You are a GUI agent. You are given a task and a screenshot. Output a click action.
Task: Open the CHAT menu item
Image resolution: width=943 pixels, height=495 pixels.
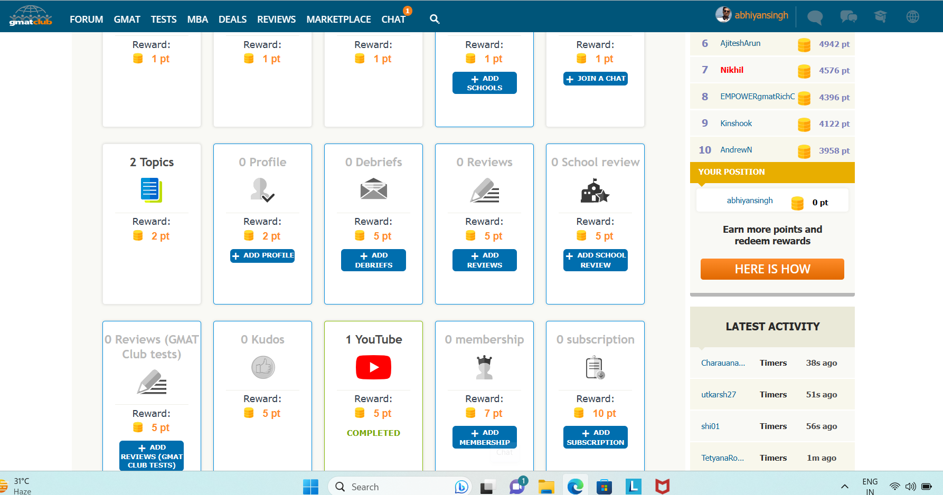click(393, 19)
